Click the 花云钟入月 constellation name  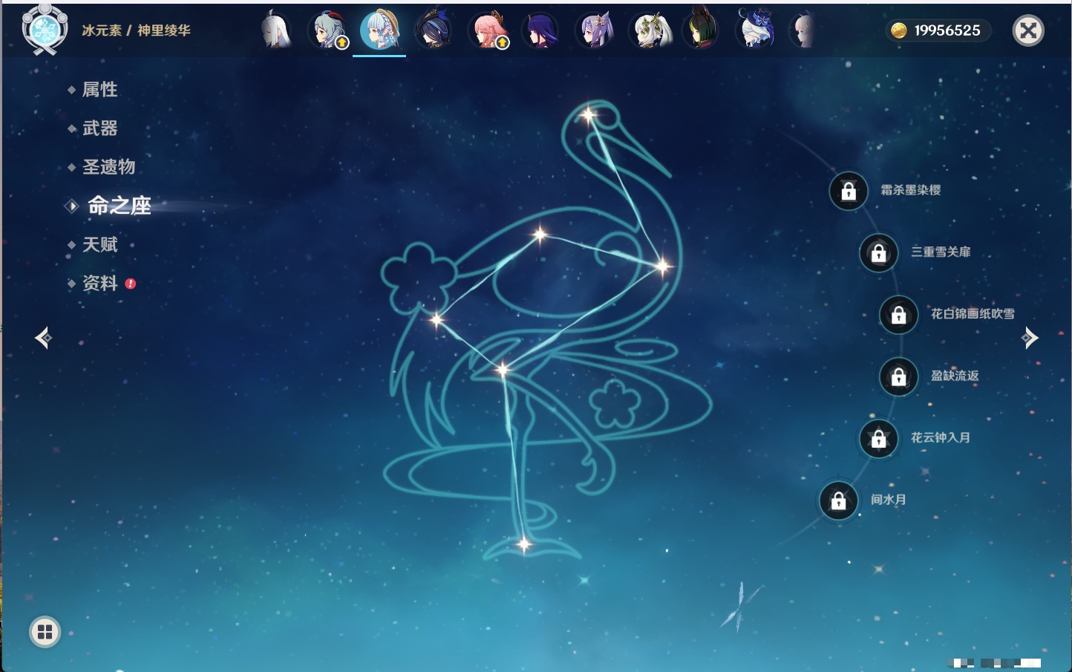941,437
